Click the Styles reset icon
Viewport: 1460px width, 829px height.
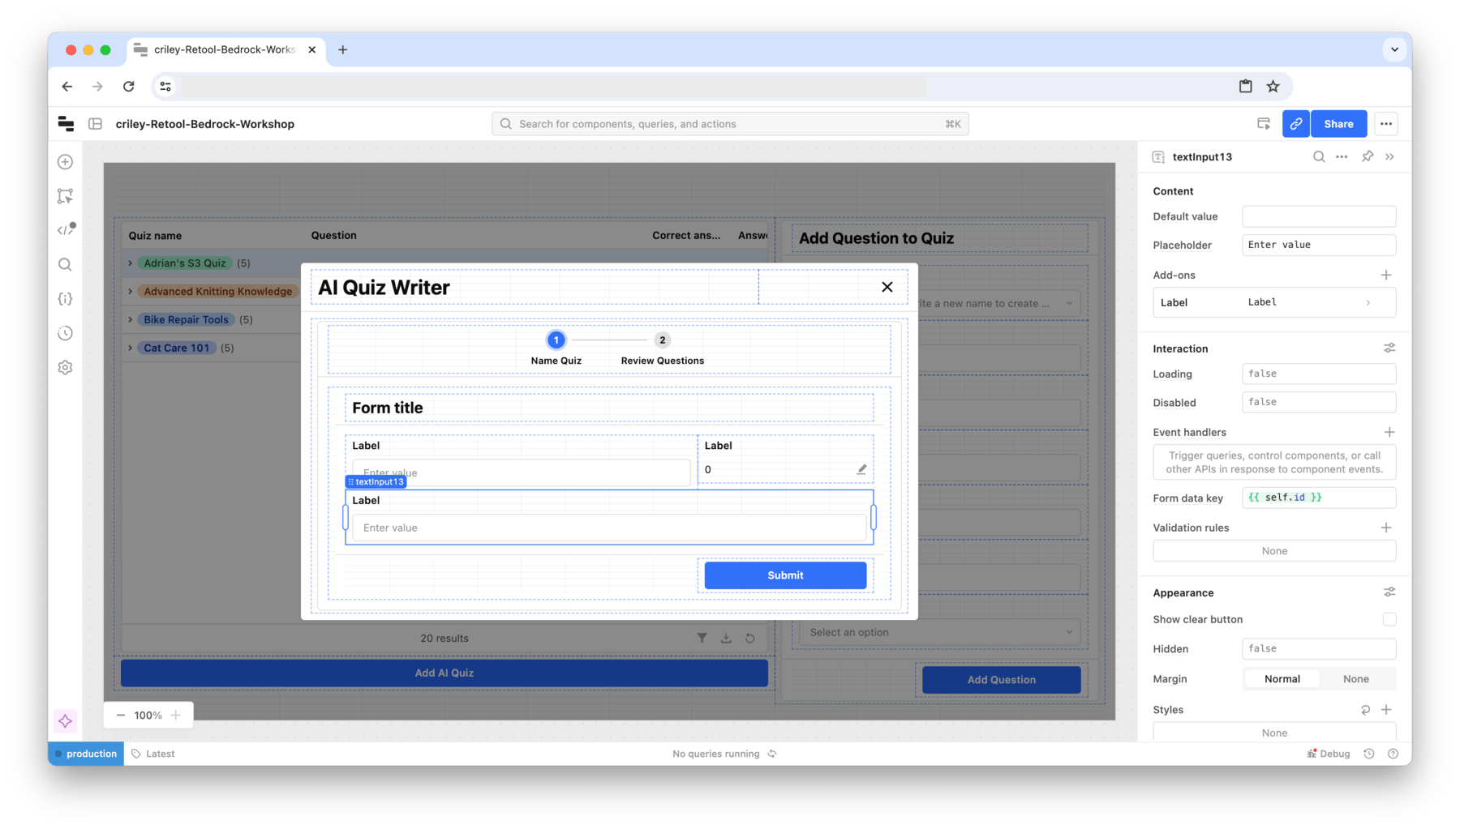[1366, 710]
